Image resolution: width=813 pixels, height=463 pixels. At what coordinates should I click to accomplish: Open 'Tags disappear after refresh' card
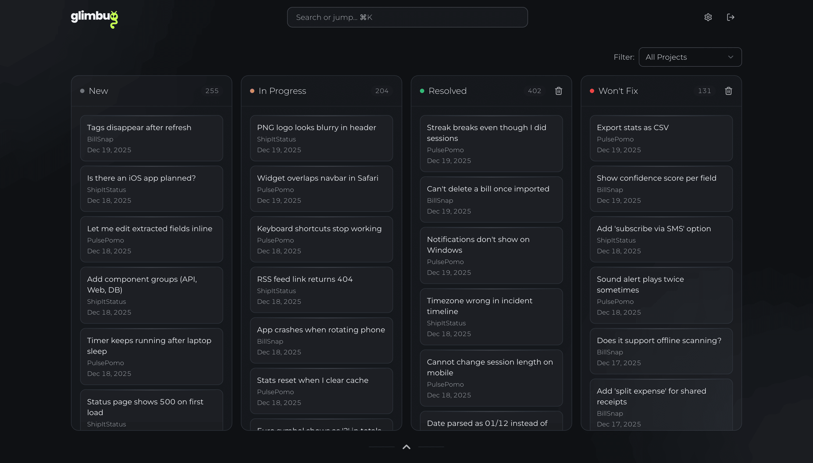tap(152, 138)
